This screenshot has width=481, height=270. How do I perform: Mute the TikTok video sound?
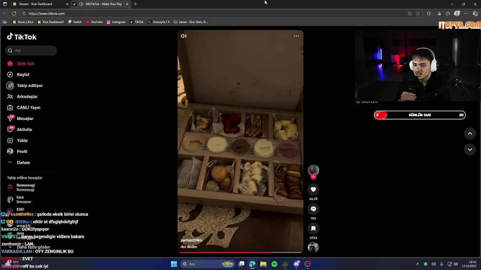183,36
